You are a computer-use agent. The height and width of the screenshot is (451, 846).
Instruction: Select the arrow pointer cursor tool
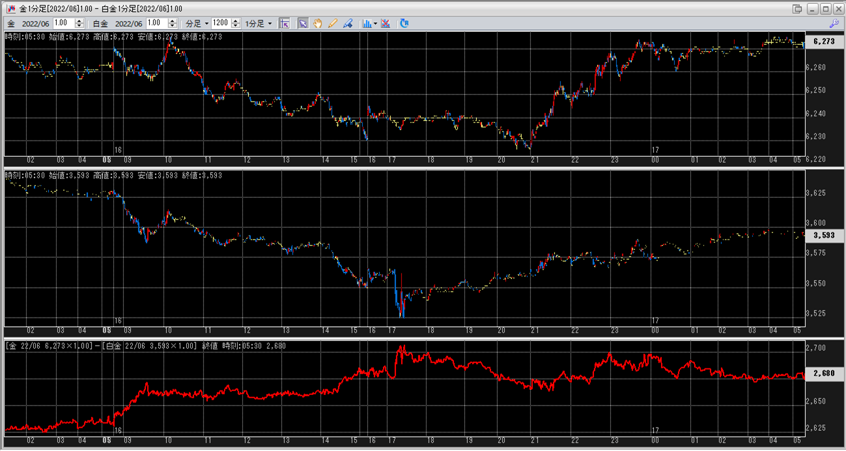point(303,23)
